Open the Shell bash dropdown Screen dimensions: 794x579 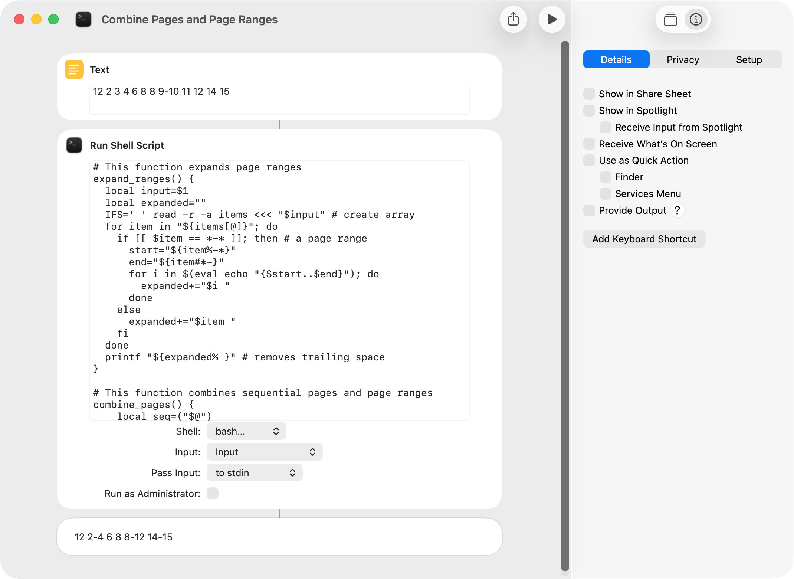[246, 431]
